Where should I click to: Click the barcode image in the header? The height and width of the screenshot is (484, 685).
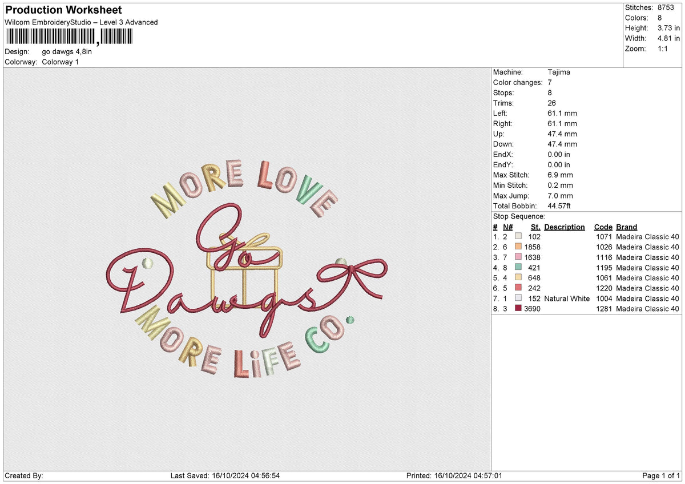click(x=68, y=37)
